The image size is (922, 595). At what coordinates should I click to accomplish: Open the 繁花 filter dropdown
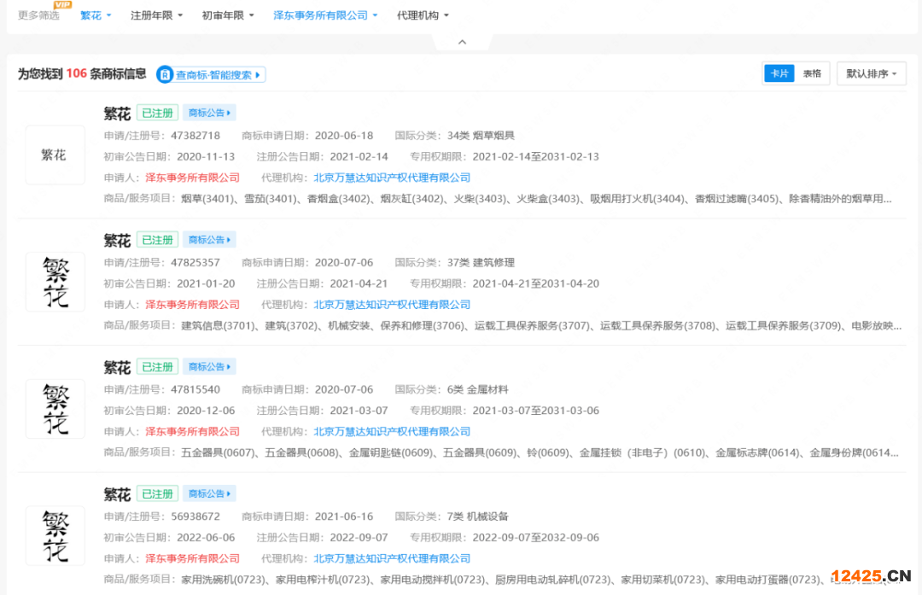point(96,15)
